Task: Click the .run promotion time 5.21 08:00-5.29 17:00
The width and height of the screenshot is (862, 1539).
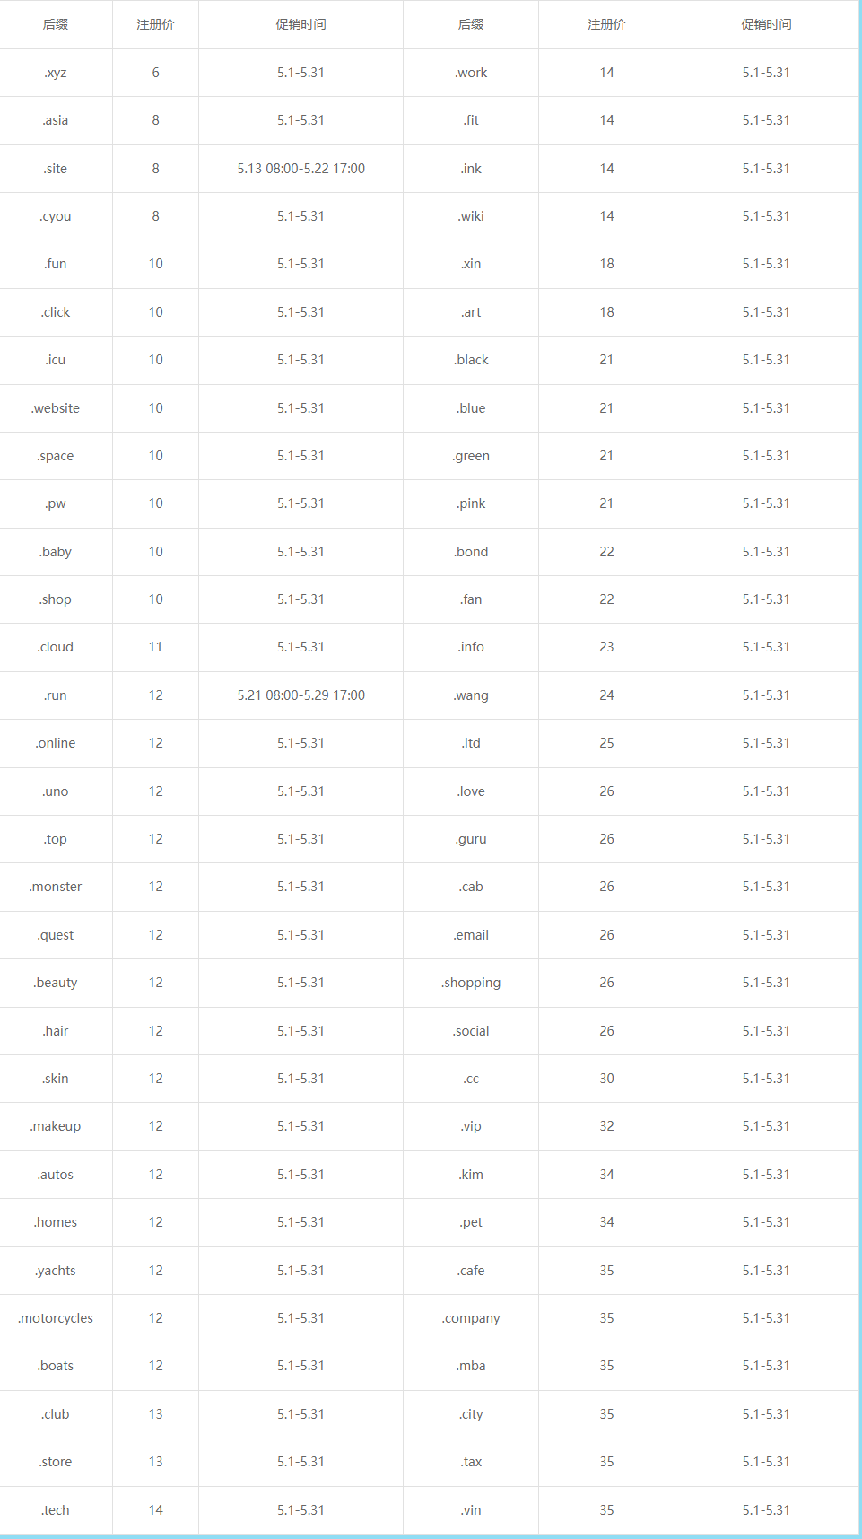Action: [300, 695]
